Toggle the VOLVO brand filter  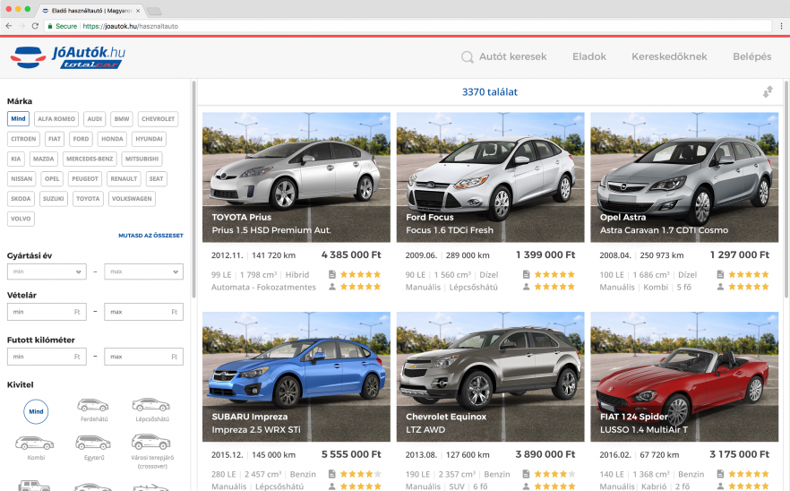pos(21,219)
